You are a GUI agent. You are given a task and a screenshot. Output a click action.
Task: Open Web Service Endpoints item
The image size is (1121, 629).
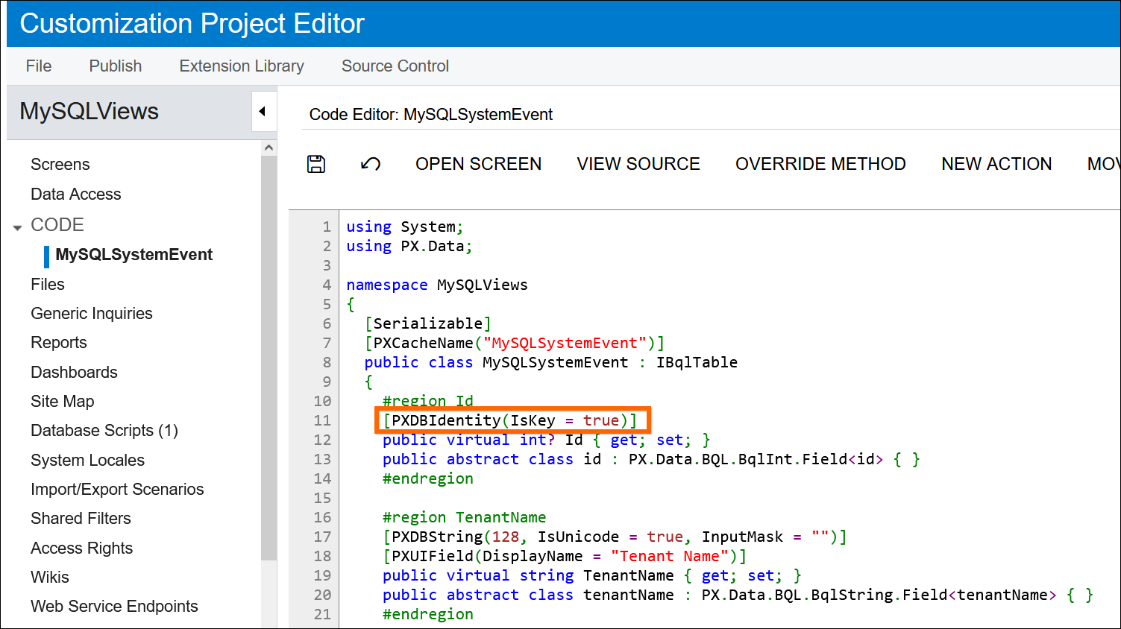click(115, 606)
